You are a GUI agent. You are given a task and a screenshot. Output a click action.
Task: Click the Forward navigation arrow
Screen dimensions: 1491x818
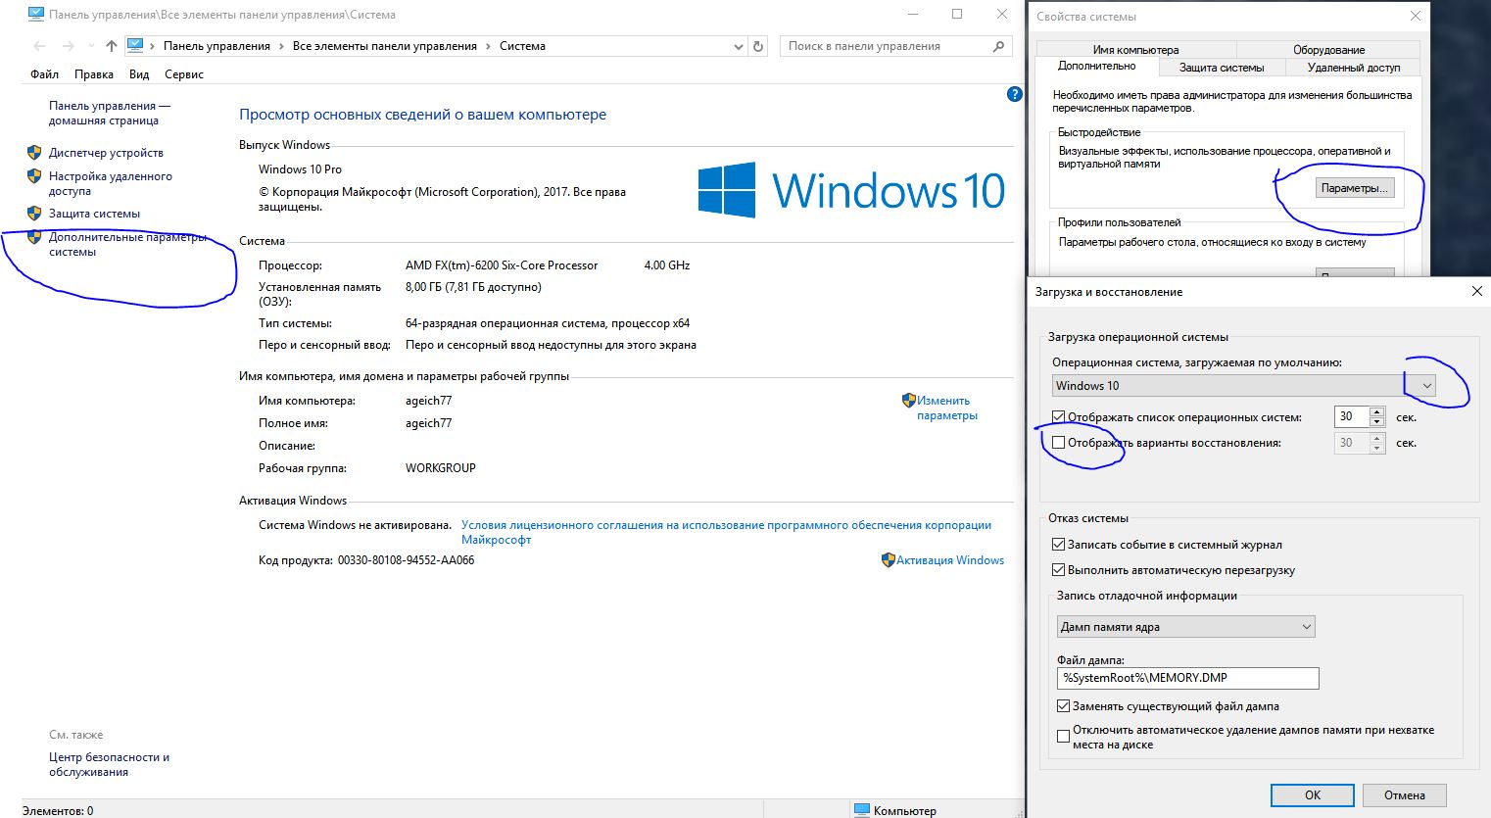pyautogui.click(x=68, y=46)
